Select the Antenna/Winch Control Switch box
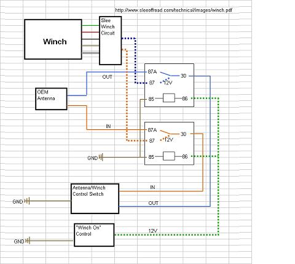 (95, 199)
